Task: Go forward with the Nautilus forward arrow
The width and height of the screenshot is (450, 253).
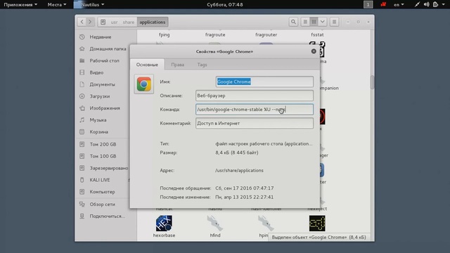Action: (90, 22)
